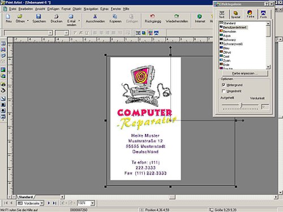This screenshot has width=283, height=212.
Task: Select the Spezial effects tab icon
Action: pos(235,13)
